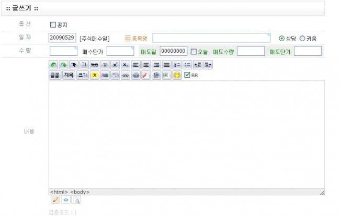340x216 pixels.
Task: Toggle the BR checkbox
Action: [x=187, y=75]
